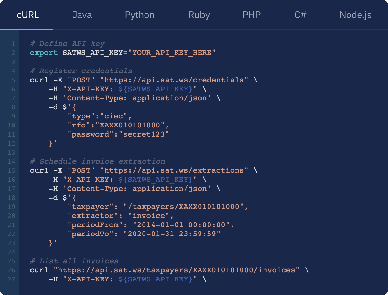Click the 'Register credentials' comment line
388x295 pixels.
[81, 71]
